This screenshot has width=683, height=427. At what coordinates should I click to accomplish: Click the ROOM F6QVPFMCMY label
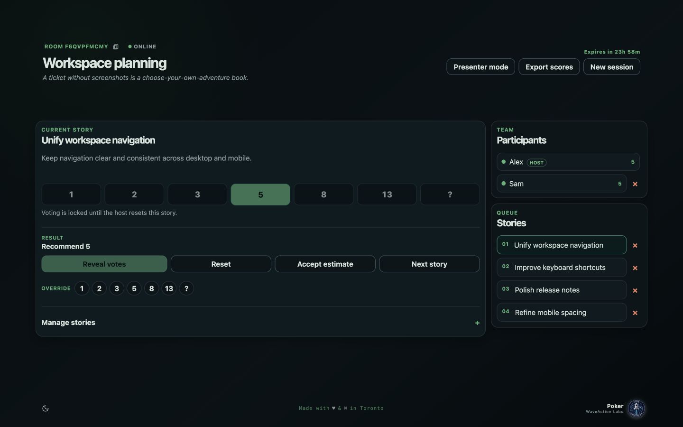(76, 46)
